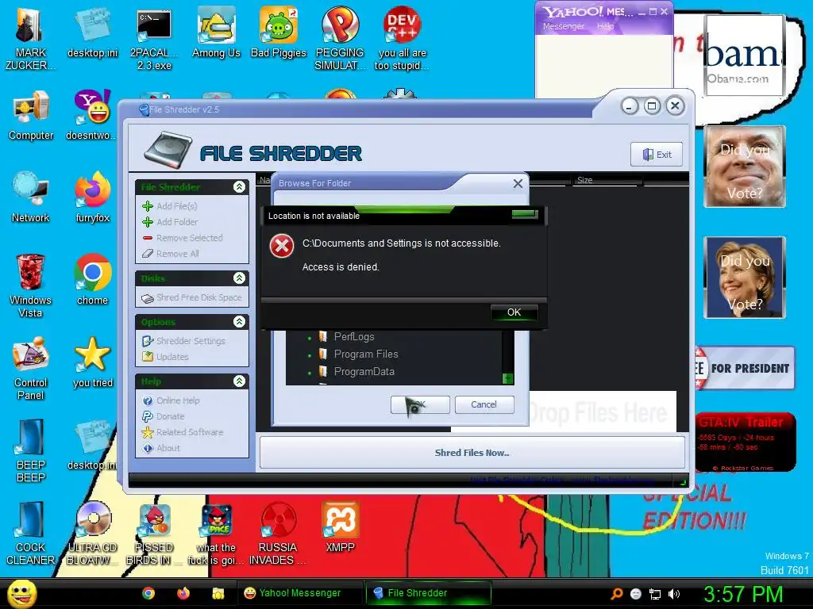Image resolution: width=813 pixels, height=609 pixels.
Task: Switch to Yahoo! Messenger taskbar button
Action: pyautogui.click(x=299, y=593)
